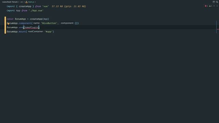Image resolution: width=219 pixels, height=123 pixels.
Task: Click the window layout icon beside the magnifier
Action: tap(214, 2)
